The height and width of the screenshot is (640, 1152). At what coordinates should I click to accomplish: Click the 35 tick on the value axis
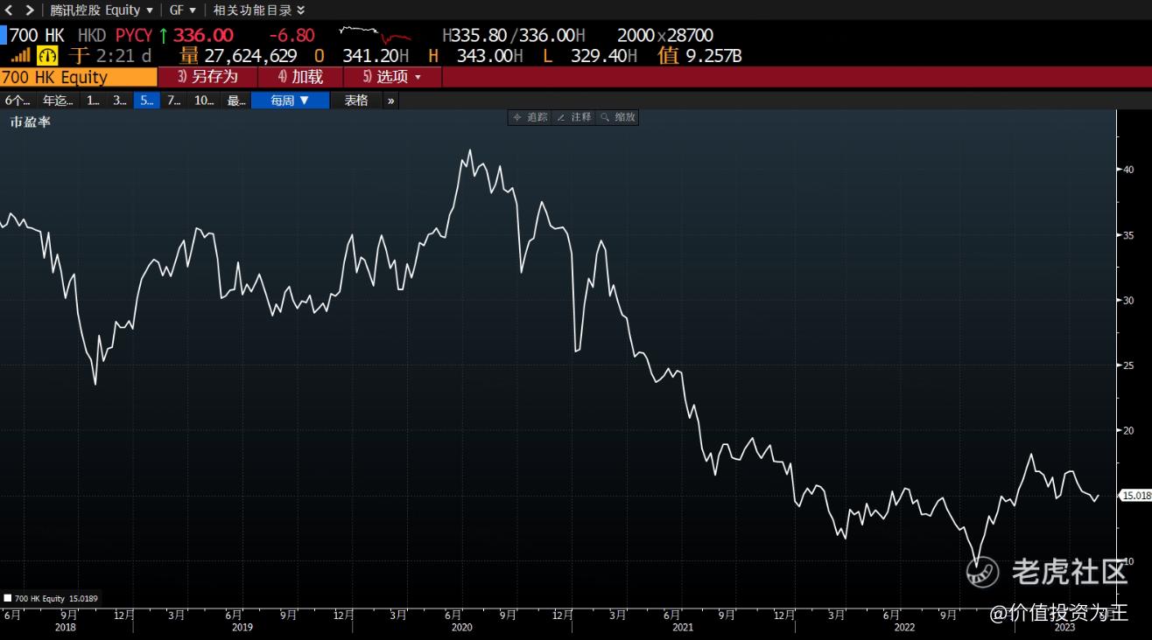(1129, 235)
